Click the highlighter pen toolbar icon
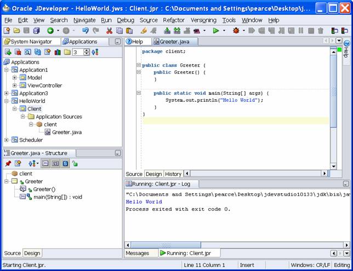353x271 pixels. (x=144, y=30)
